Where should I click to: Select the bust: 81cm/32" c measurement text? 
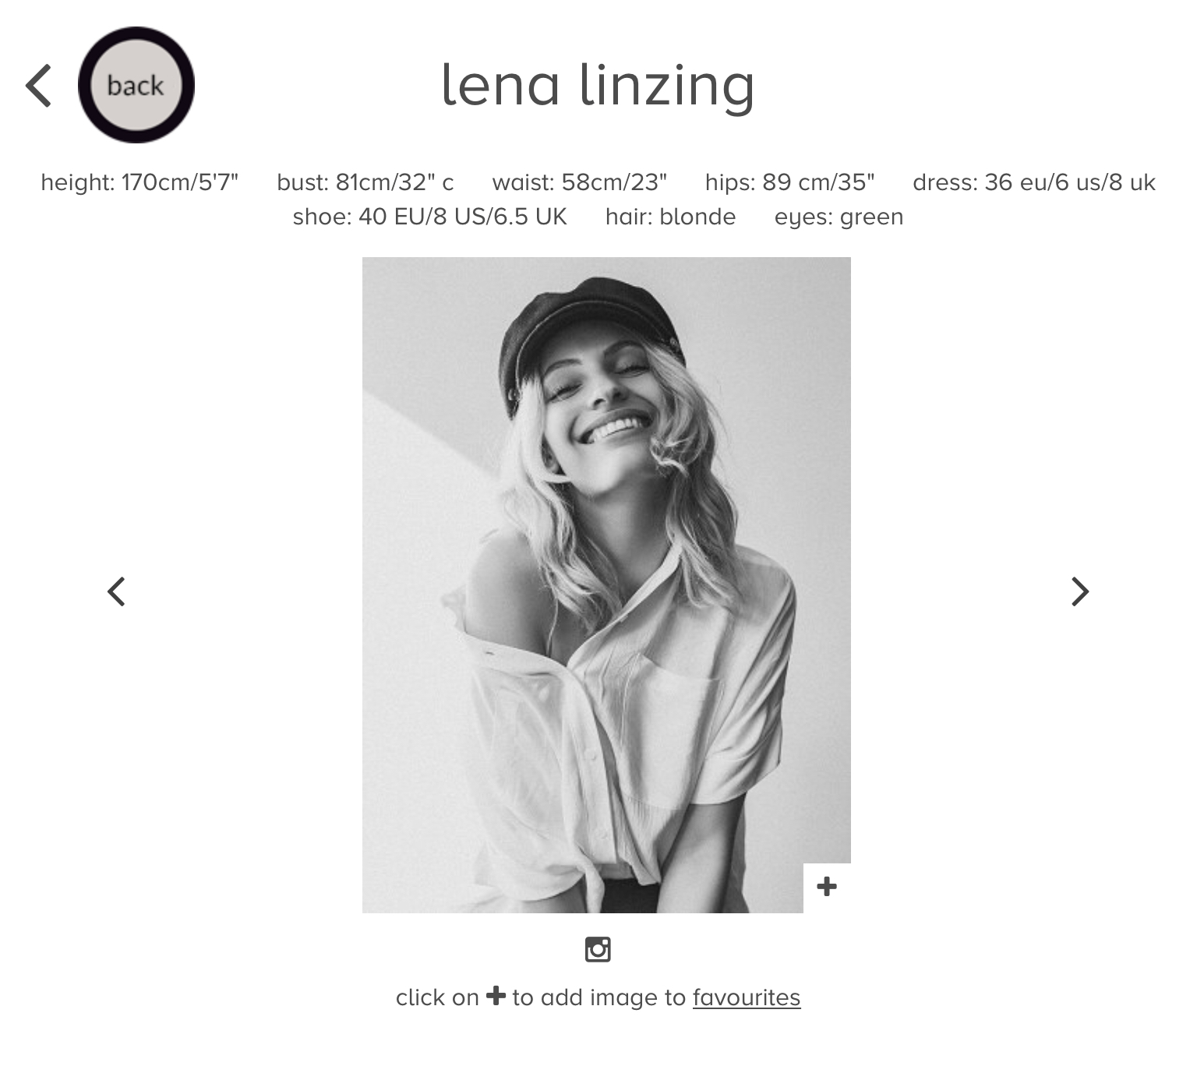coord(365,182)
